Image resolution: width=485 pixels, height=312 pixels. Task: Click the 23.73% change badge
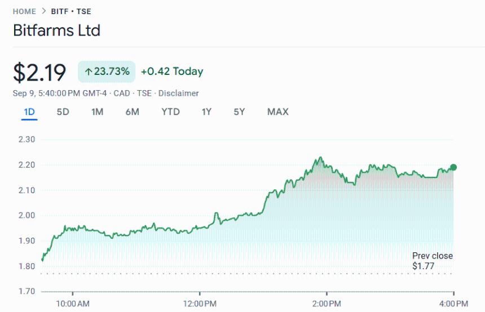[x=107, y=72]
